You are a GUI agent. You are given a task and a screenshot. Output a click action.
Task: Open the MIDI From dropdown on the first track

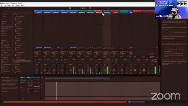tap(38, 50)
